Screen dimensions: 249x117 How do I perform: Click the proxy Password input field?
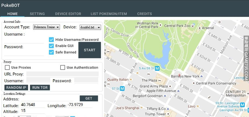pos(86,80)
